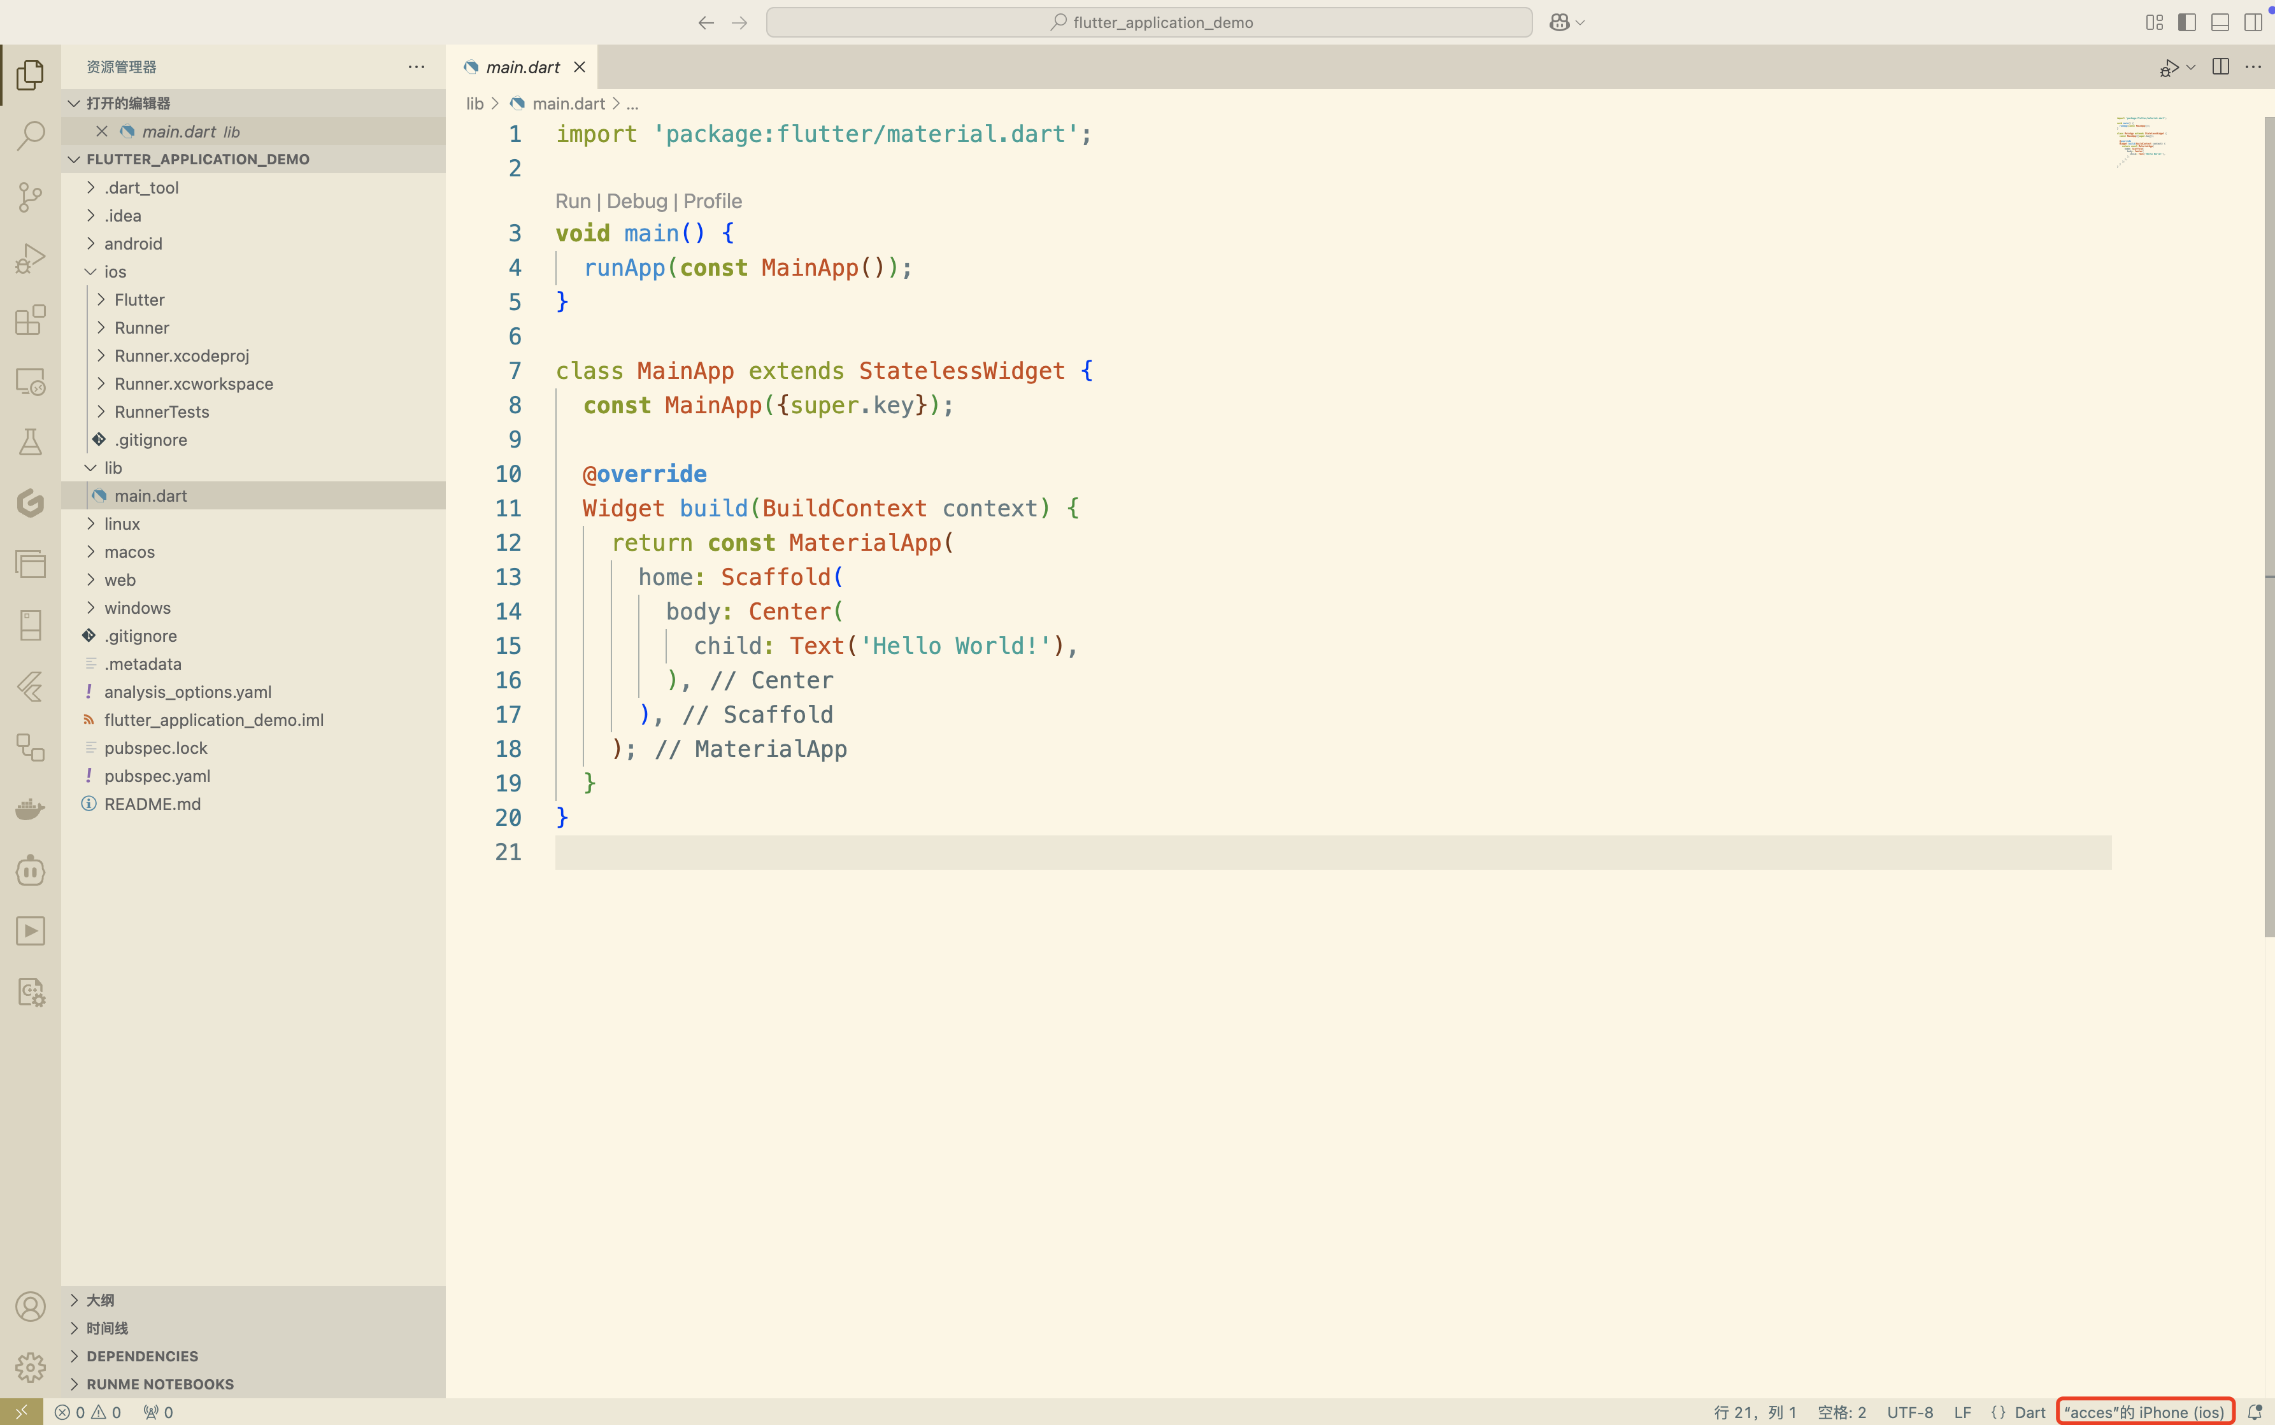Select the main.dart editor tab
This screenshot has width=2275, height=1425.
click(x=522, y=67)
